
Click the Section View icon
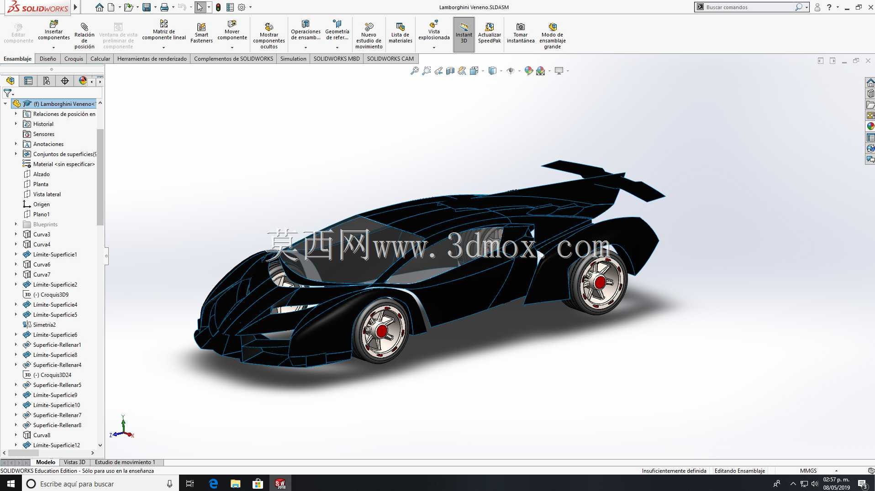pos(450,71)
